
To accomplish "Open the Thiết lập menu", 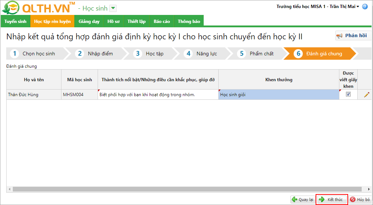I will click(x=136, y=21).
